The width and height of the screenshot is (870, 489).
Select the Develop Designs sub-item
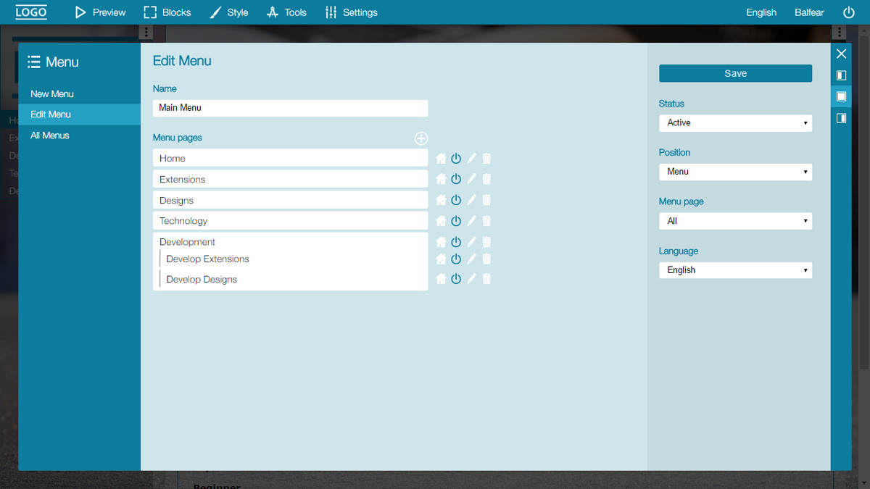point(294,279)
